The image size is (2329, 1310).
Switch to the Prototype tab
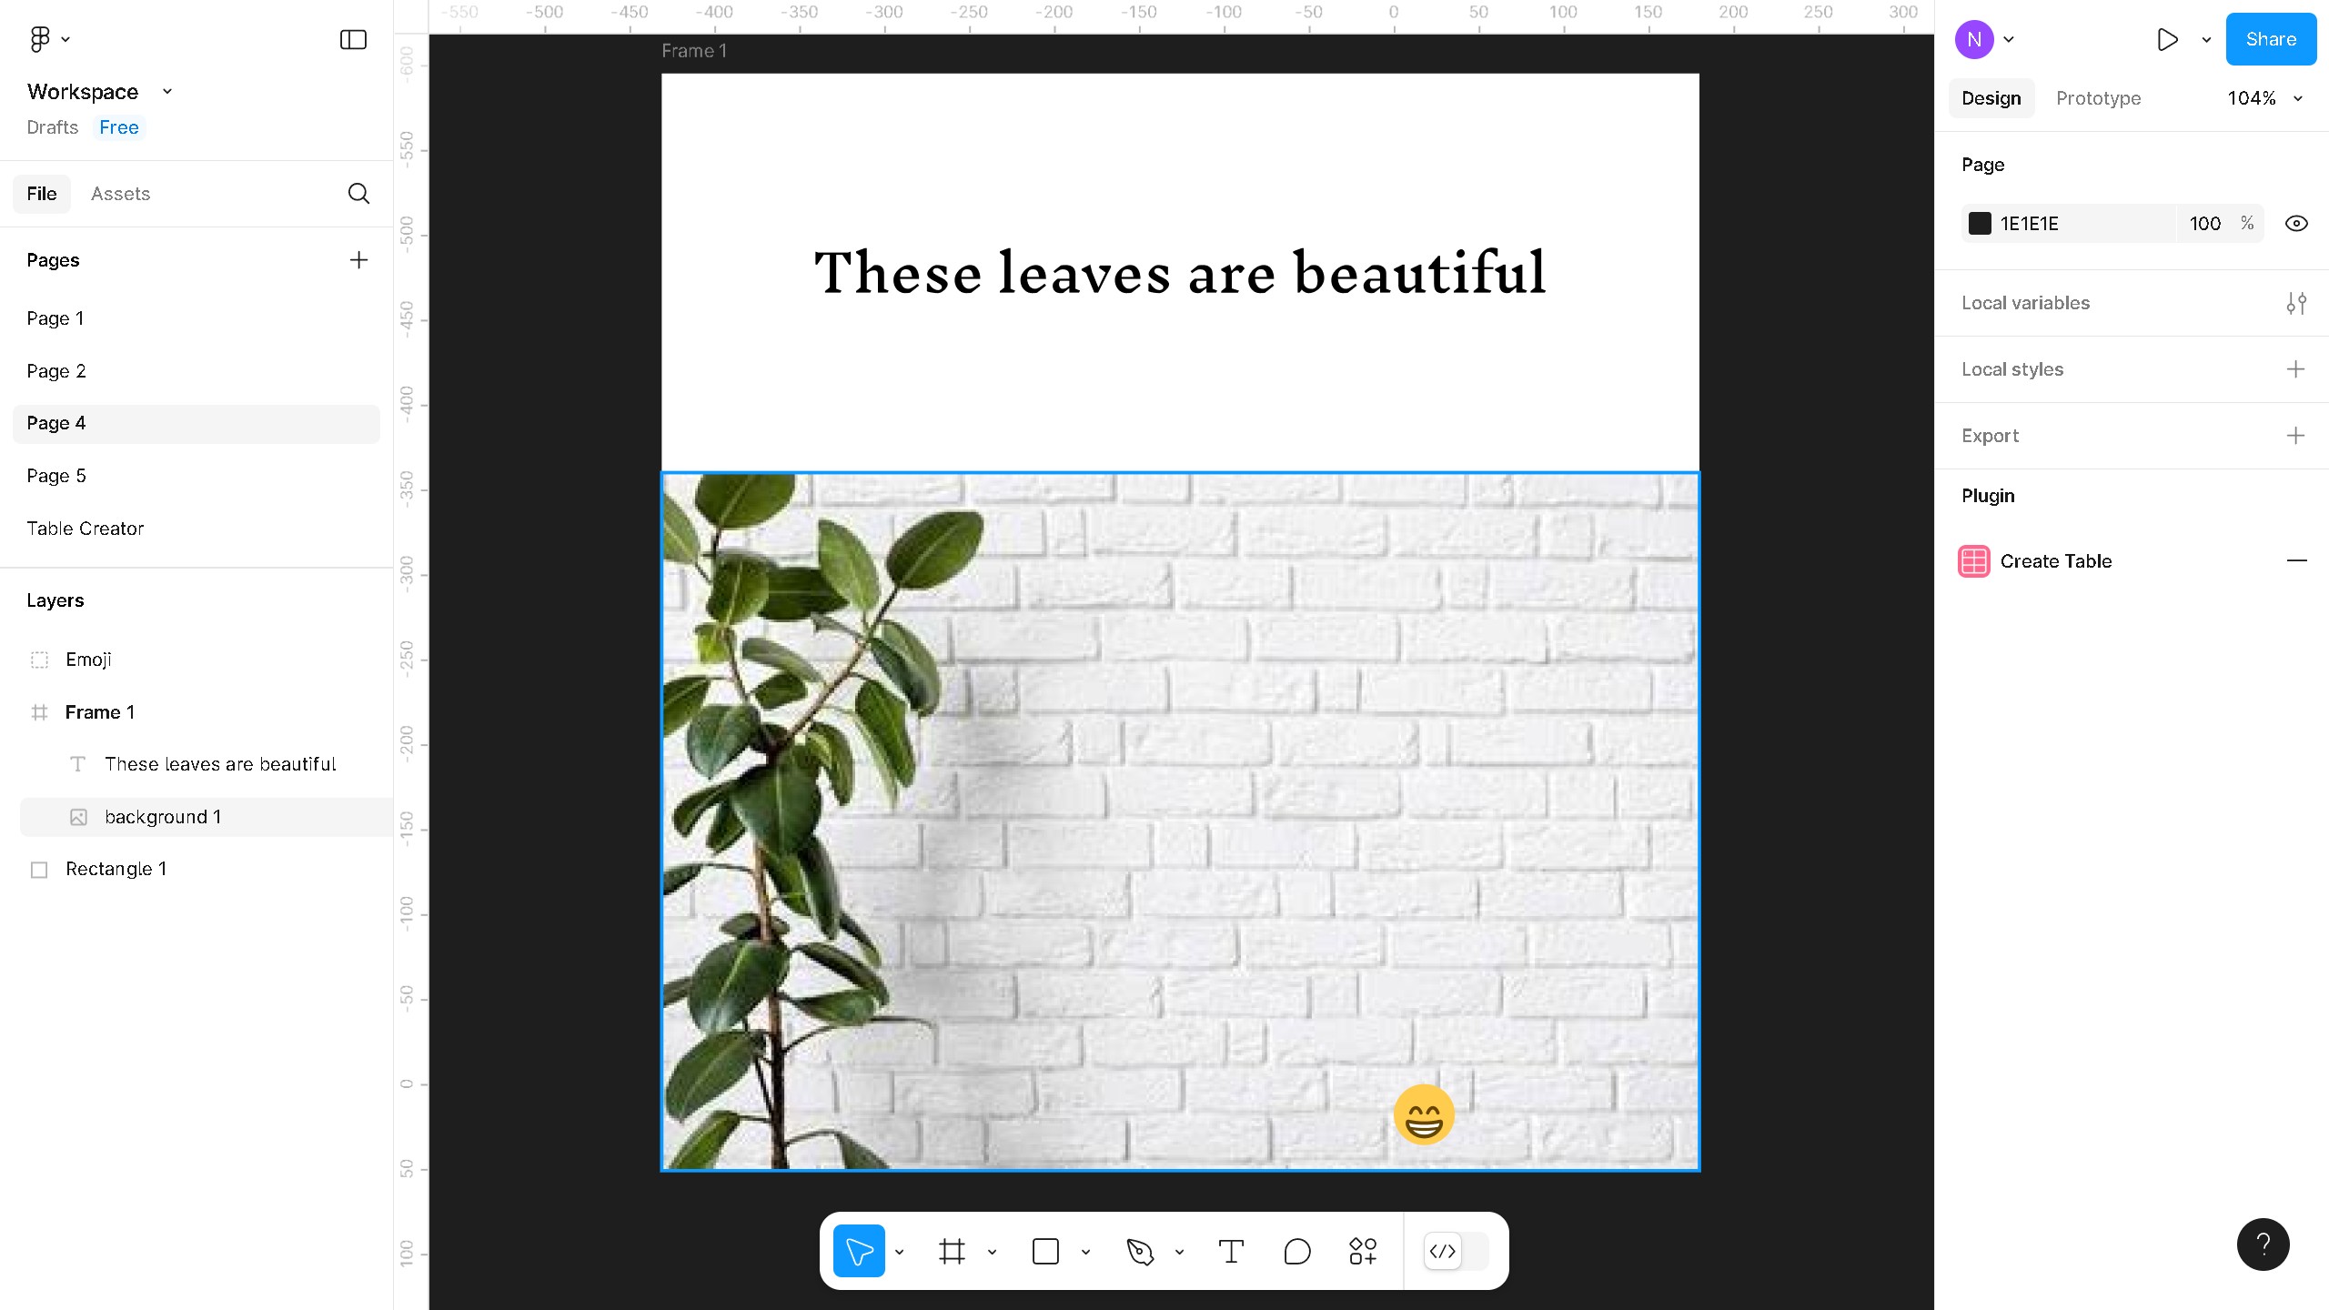(2097, 98)
